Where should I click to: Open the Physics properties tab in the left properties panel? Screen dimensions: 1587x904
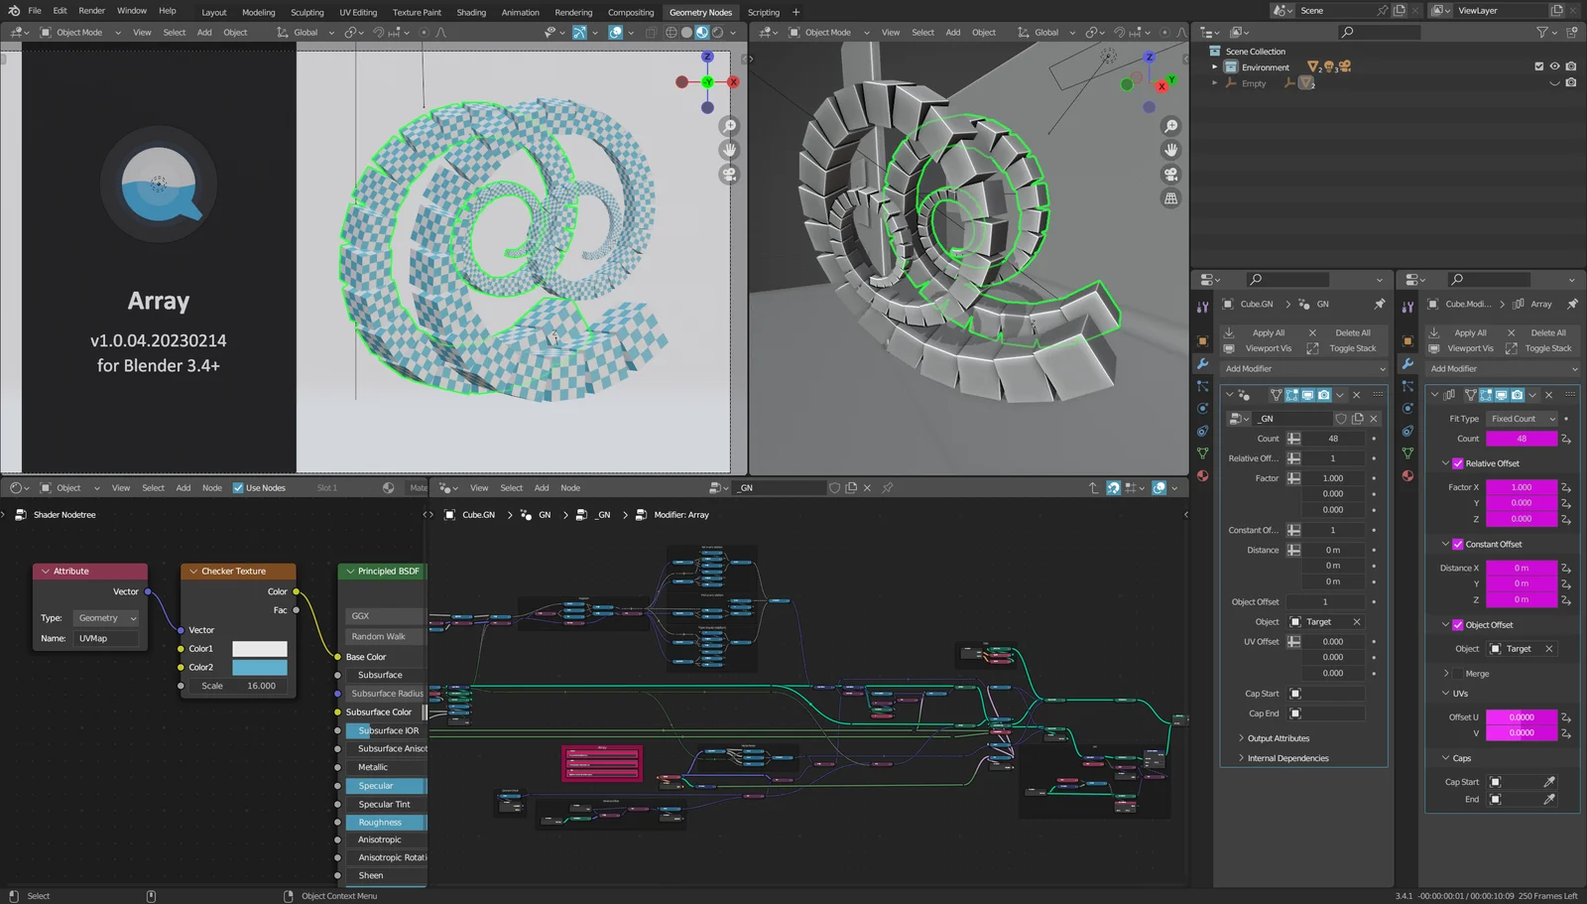click(x=1203, y=408)
